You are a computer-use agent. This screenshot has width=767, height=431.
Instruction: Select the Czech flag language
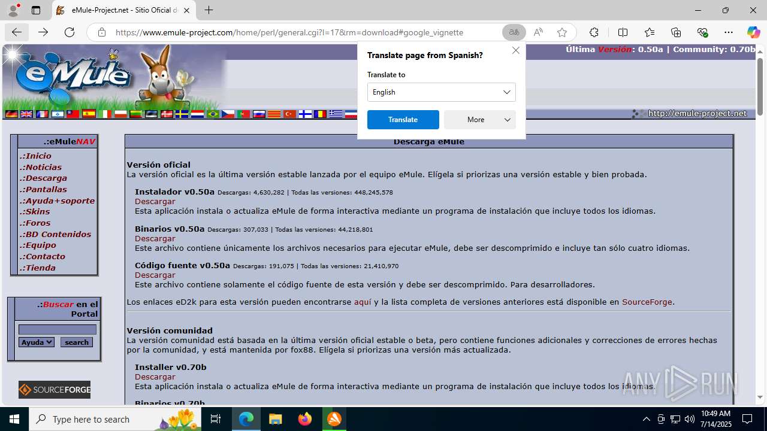click(228, 114)
